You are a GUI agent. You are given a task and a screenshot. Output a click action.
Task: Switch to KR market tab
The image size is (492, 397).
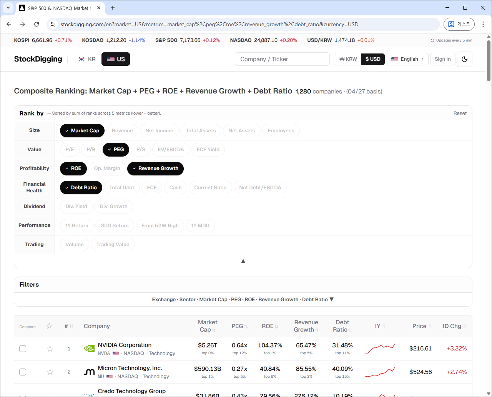click(87, 59)
